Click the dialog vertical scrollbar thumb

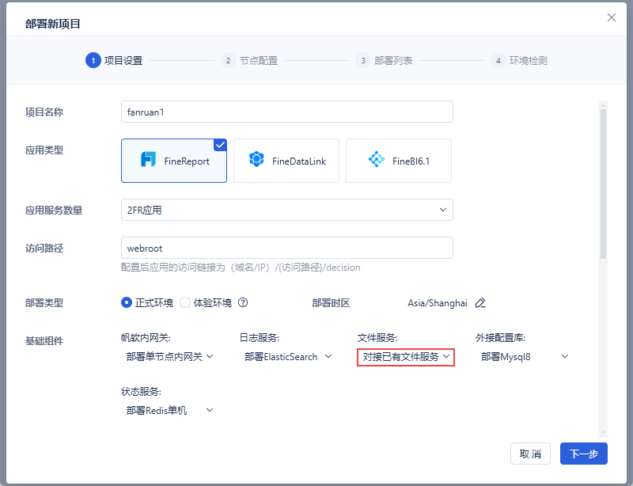coord(603,184)
